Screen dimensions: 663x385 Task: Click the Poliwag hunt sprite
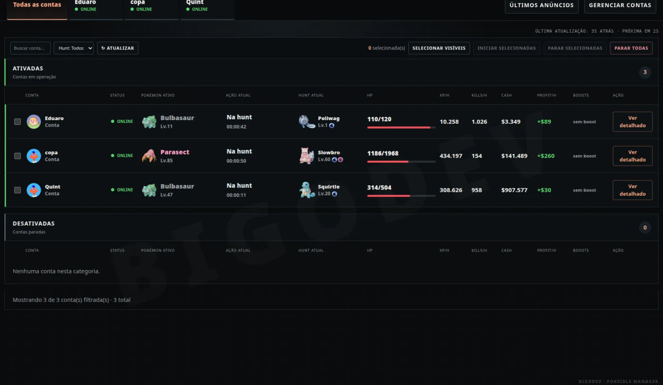tap(307, 122)
